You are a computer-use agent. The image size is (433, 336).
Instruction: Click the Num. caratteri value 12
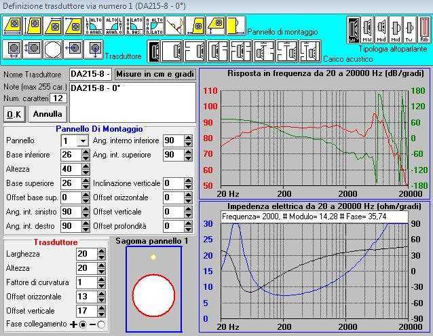58,98
